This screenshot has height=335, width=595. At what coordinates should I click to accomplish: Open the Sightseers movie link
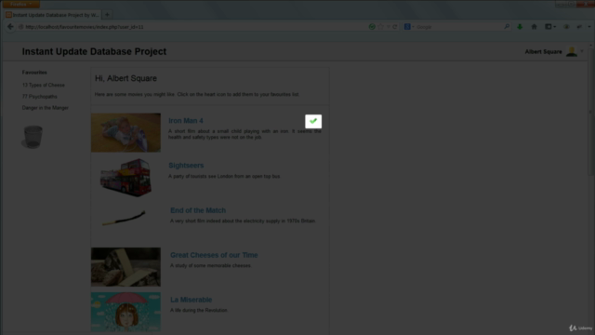(186, 166)
